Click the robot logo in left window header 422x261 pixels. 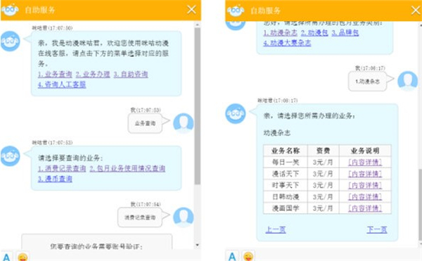point(10,10)
